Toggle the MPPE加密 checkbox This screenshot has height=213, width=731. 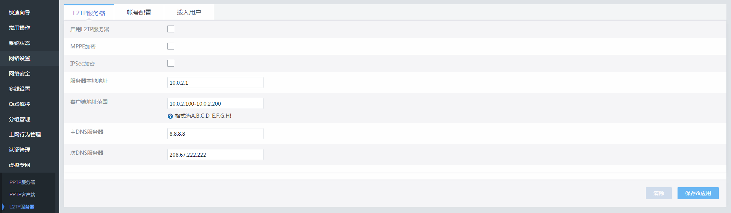pos(171,46)
